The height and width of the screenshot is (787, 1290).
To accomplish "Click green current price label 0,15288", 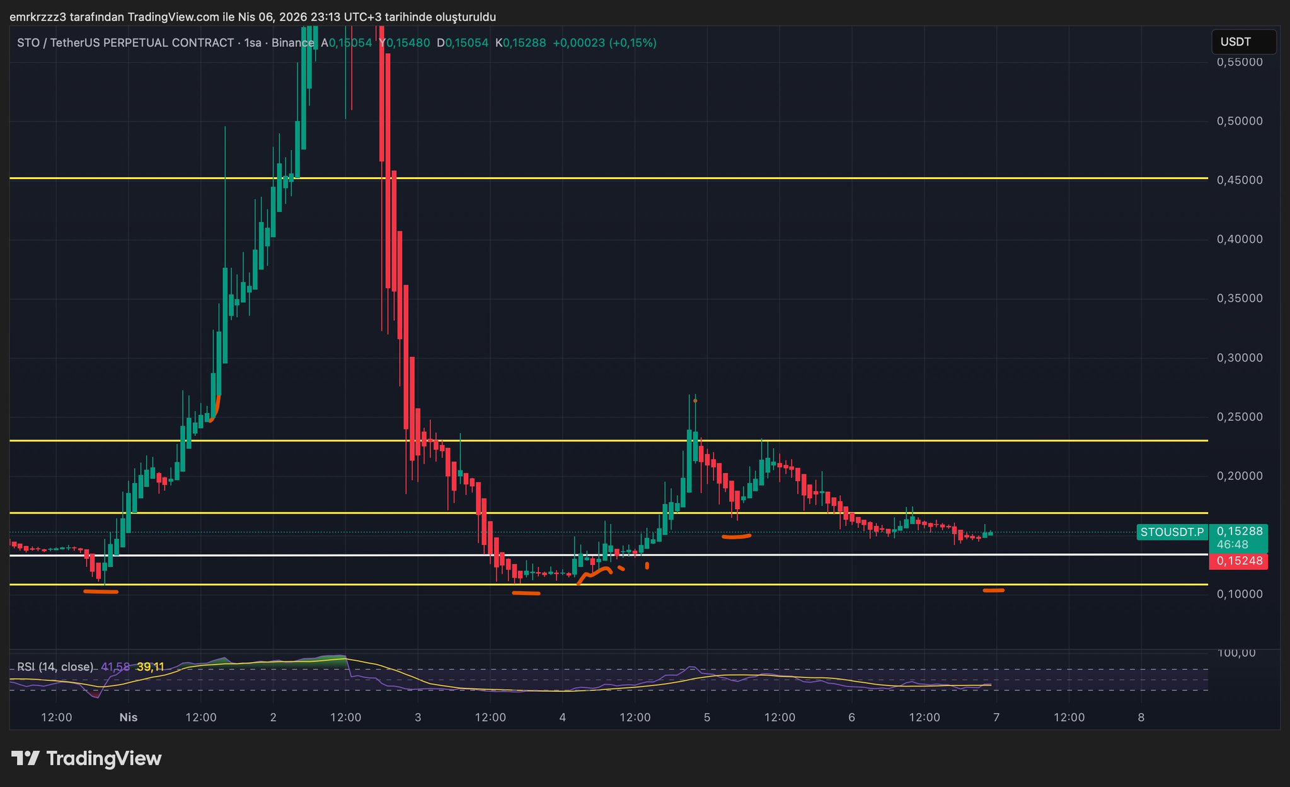I will click(1239, 532).
